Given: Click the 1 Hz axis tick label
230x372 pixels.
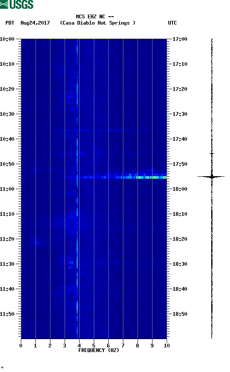Looking at the screenshot, I should [x=35, y=345].
